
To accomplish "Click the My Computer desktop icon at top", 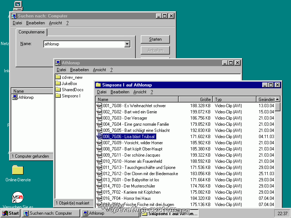I will 18,6.
